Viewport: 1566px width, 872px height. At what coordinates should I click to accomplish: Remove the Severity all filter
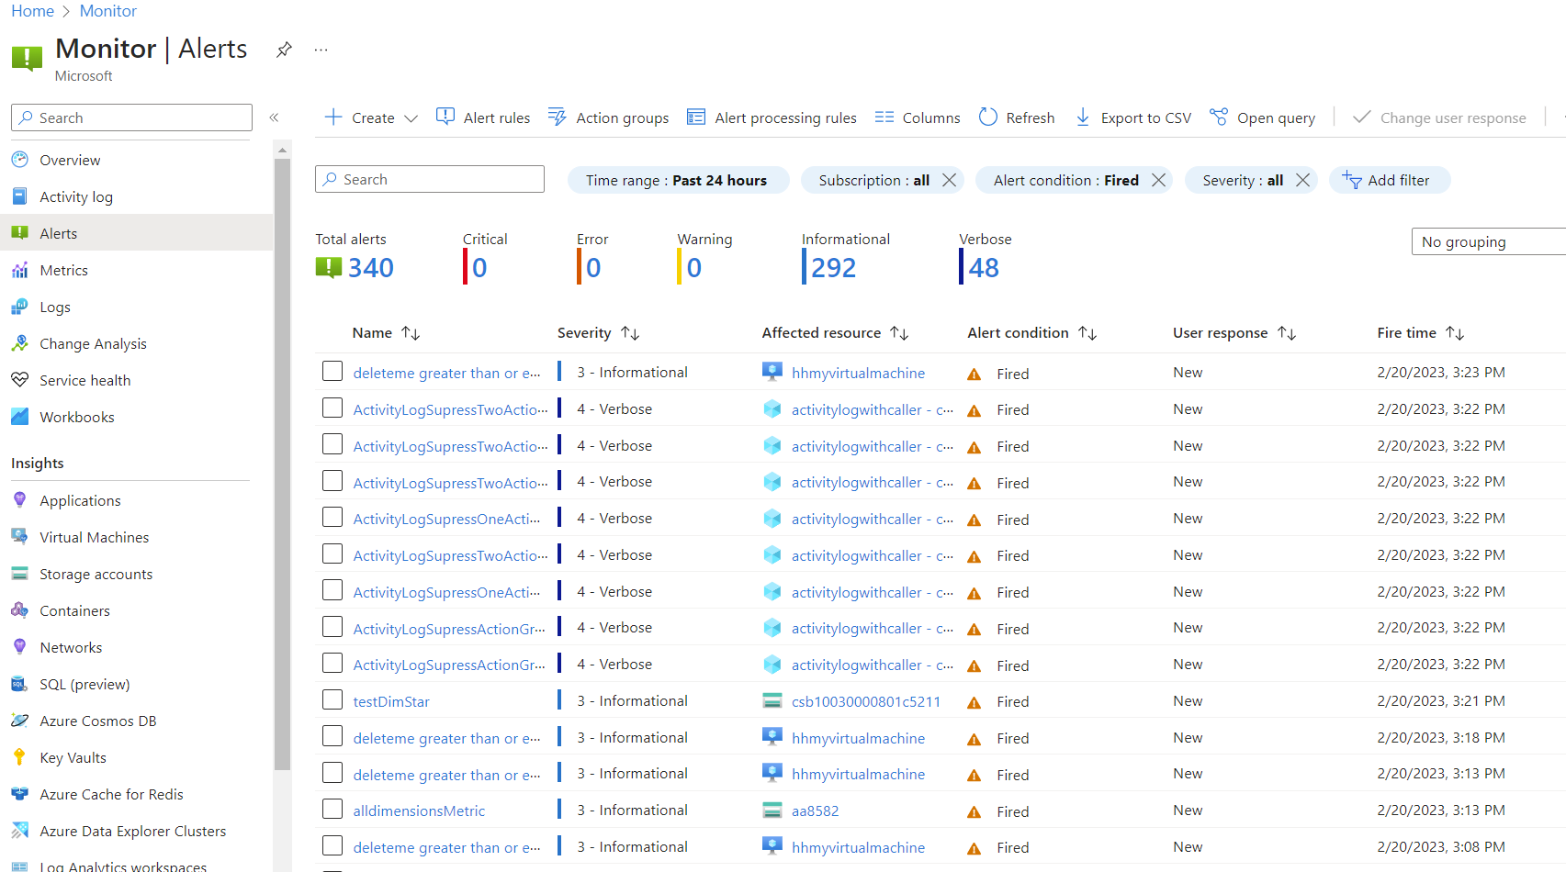click(1302, 180)
